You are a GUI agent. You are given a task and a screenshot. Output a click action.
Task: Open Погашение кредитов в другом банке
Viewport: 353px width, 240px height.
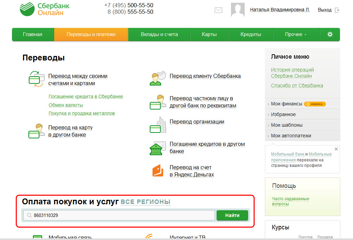pyautogui.click(x=207, y=148)
